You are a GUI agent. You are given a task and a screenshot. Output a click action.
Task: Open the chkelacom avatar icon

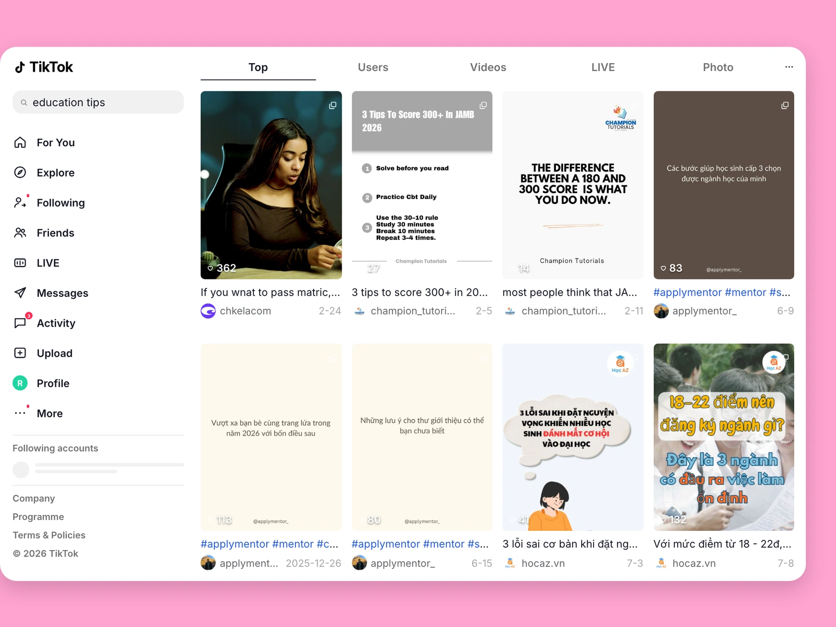(x=208, y=311)
